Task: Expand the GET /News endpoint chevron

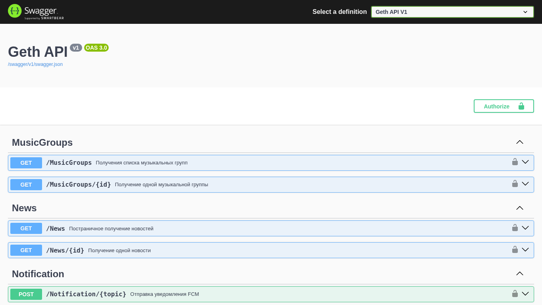Action: click(x=525, y=228)
